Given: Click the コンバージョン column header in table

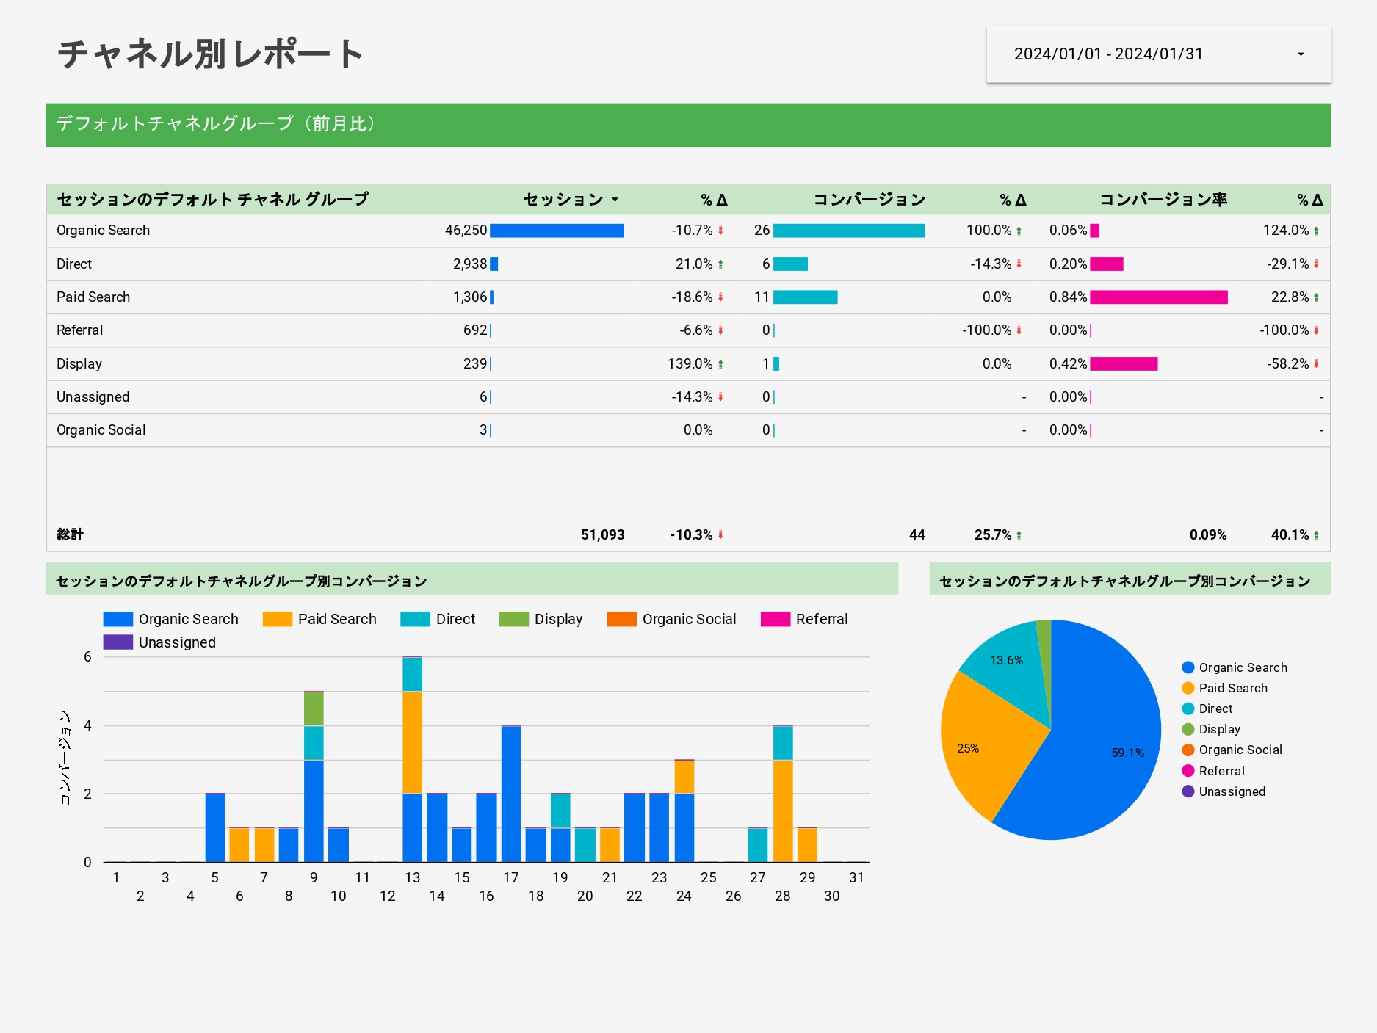Looking at the screenshot, I should [868, 200].
